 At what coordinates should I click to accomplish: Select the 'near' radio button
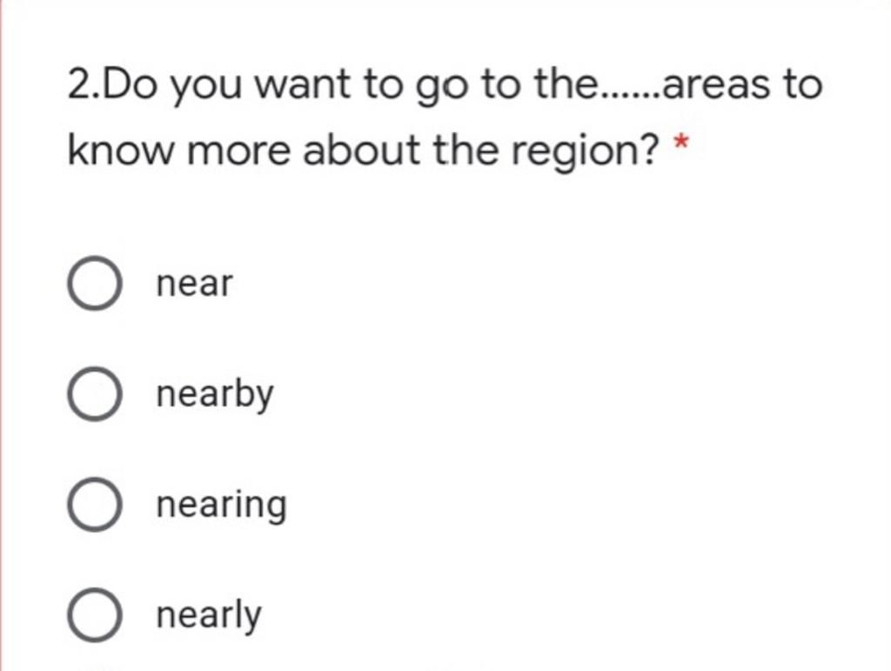93,284
